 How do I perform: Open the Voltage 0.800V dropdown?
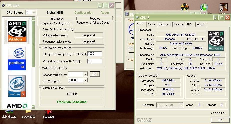pos(85,80)
